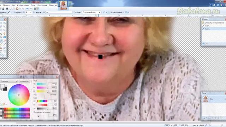This screenshot has height=127, width=226.
Task: Toggle the rulers icon in toolbar
Action: 38,9
